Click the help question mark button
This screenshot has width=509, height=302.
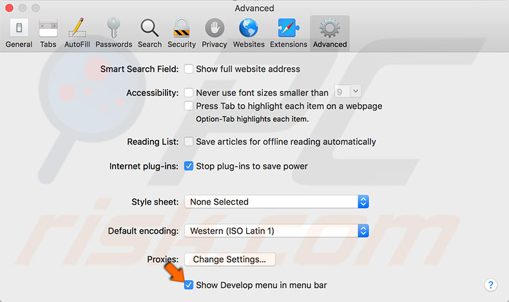point(490,285)
